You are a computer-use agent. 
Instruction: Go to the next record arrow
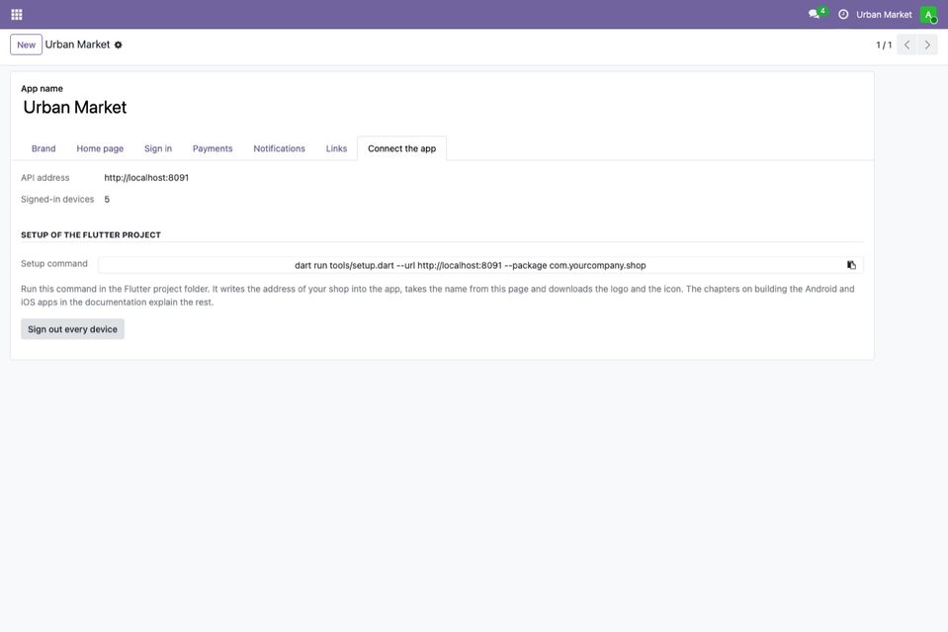pos(927,45)
